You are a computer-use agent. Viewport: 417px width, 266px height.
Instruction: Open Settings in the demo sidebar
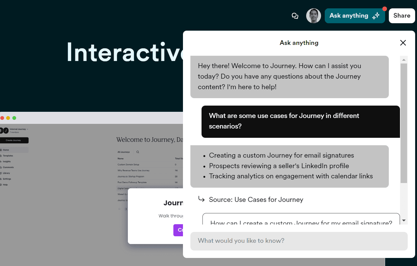7,179
